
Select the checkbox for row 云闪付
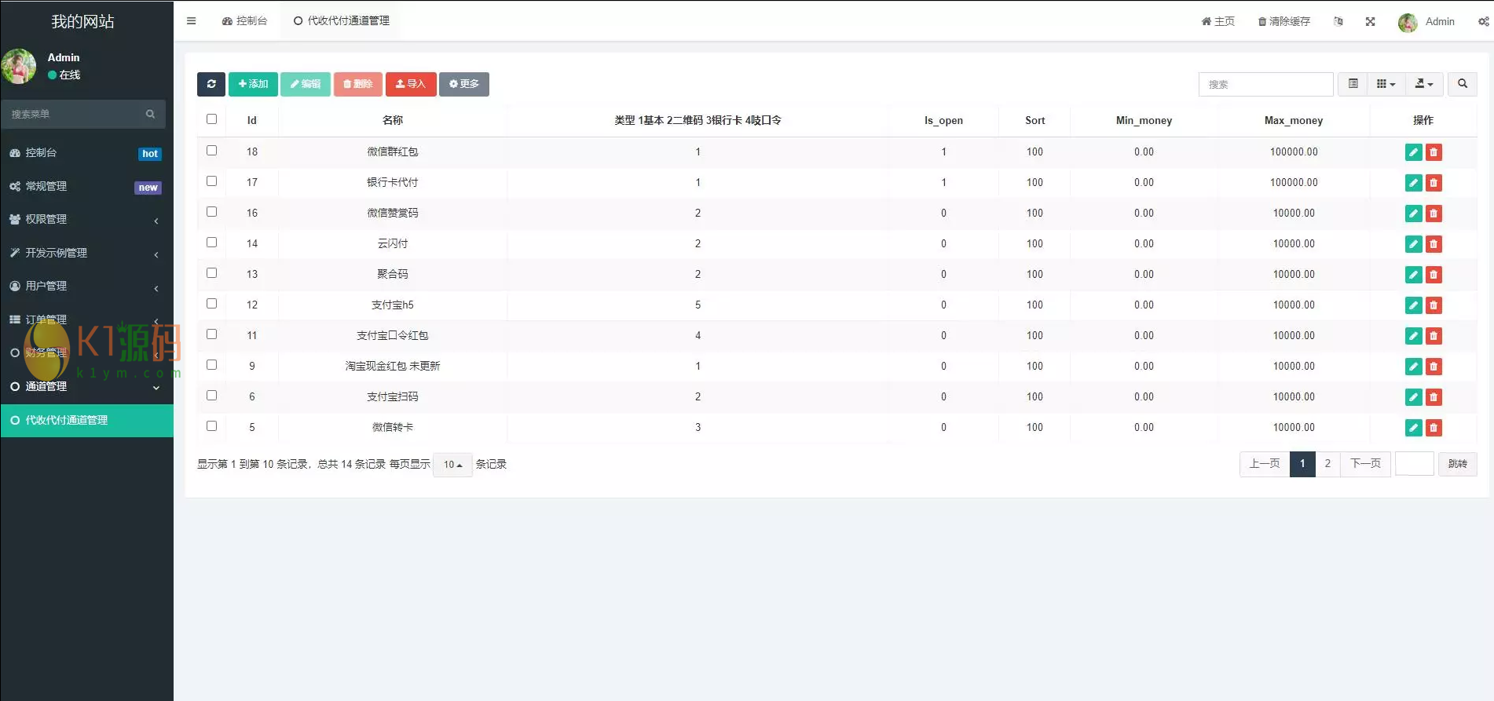pos(211,243)
